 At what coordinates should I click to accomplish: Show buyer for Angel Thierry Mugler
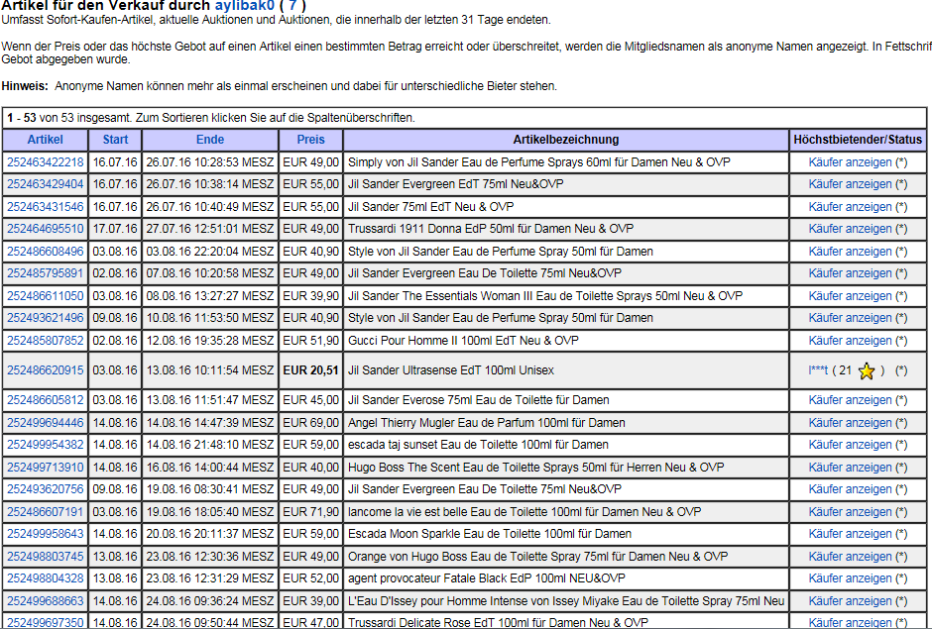850,423
